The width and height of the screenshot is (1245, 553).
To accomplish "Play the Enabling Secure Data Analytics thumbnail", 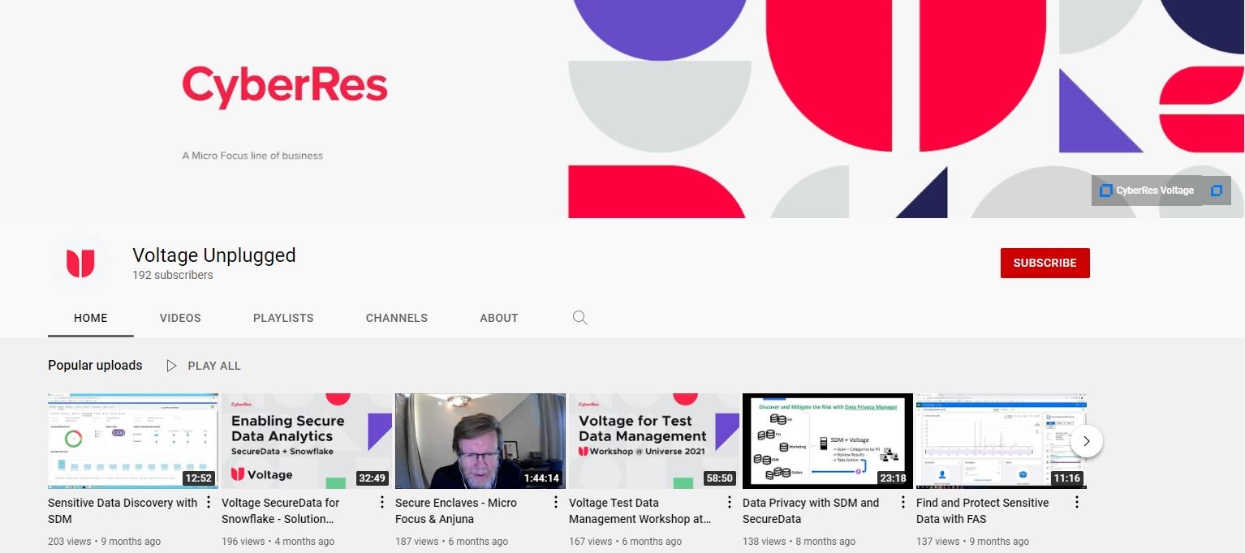I will coord(306,440).
